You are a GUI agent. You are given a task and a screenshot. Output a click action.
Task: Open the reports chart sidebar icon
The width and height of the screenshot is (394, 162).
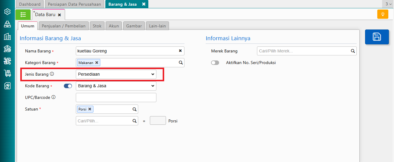pos(7,86)
